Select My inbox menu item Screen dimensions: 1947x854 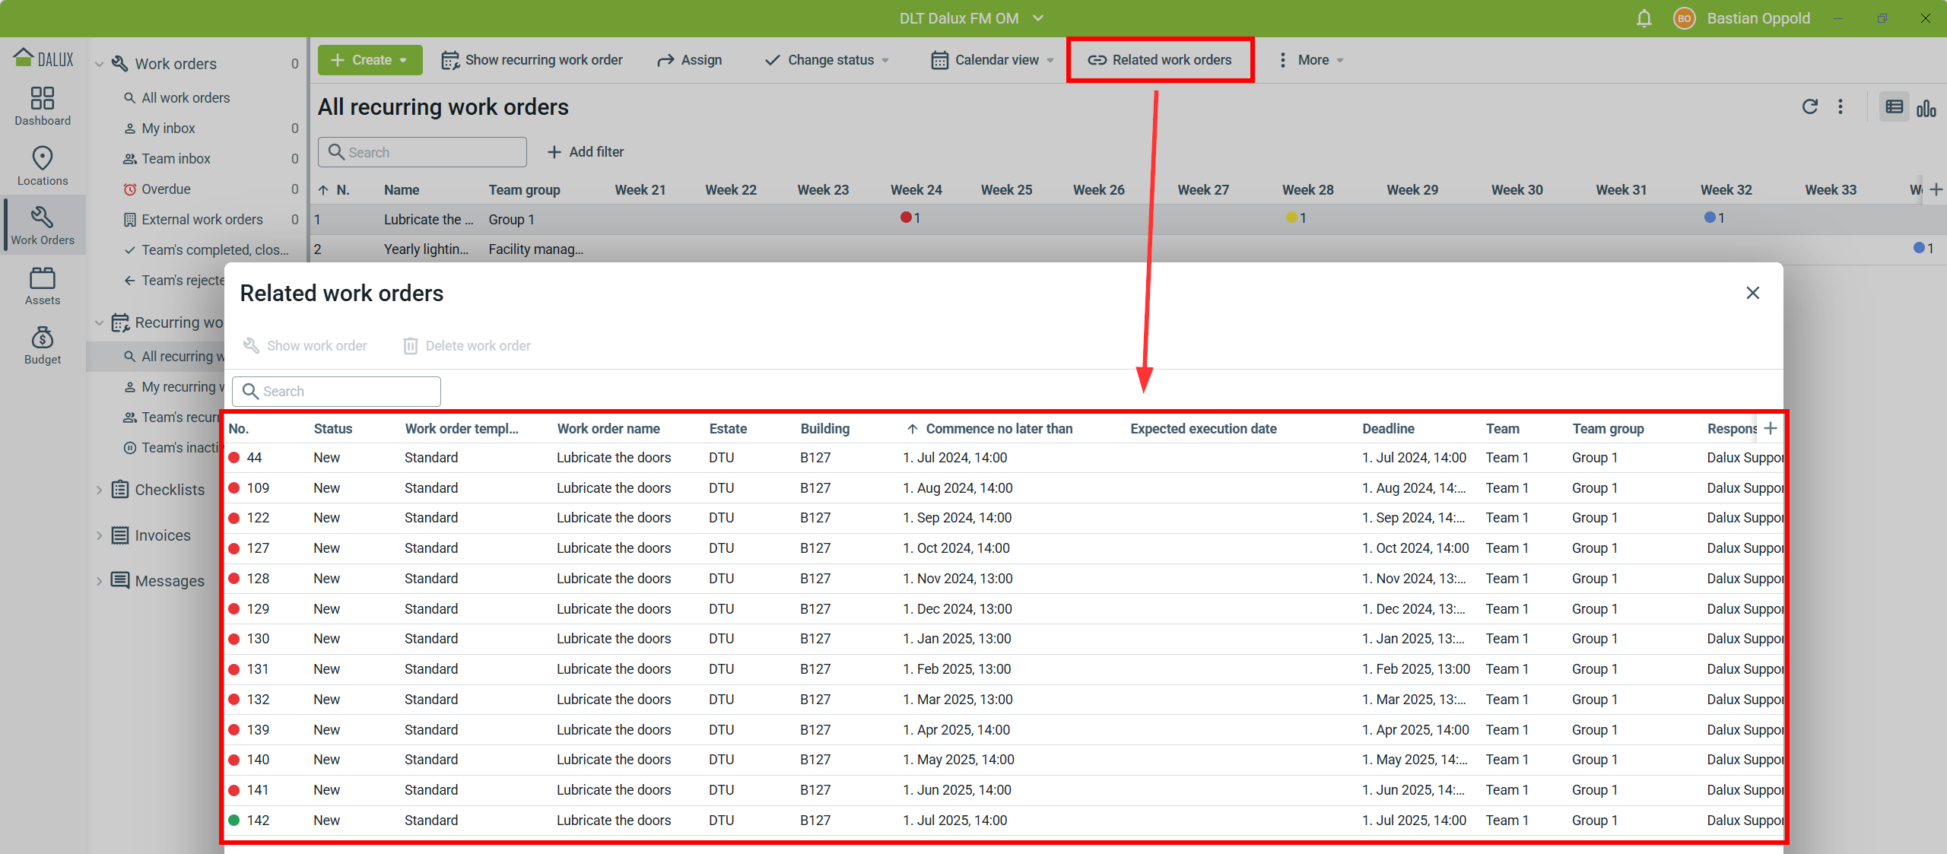pos(168,129)
